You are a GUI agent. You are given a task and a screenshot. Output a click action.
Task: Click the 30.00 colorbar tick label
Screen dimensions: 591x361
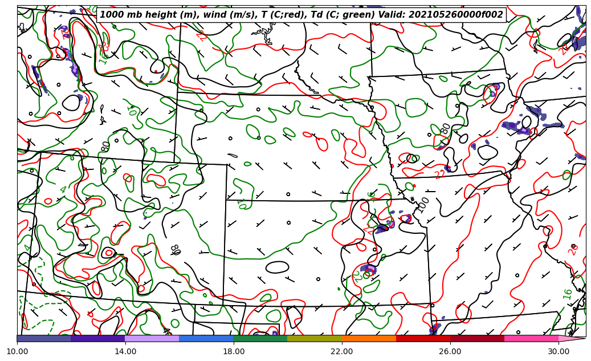[x=559, y=352]
